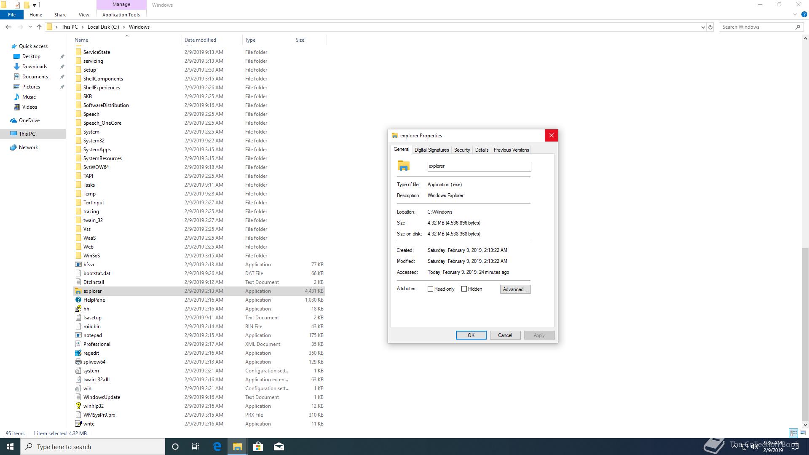Click Cancel in explorer Properties

(x=505, y=335)
